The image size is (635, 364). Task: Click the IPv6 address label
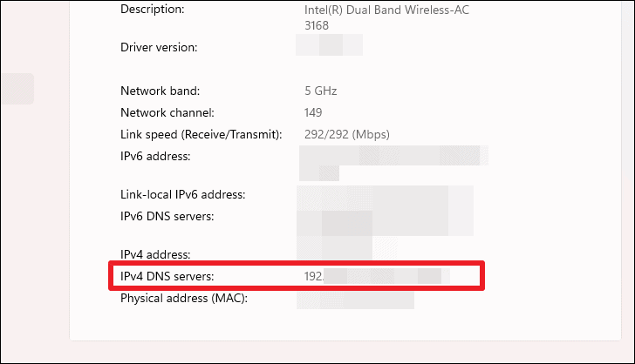tap(155, 157)
